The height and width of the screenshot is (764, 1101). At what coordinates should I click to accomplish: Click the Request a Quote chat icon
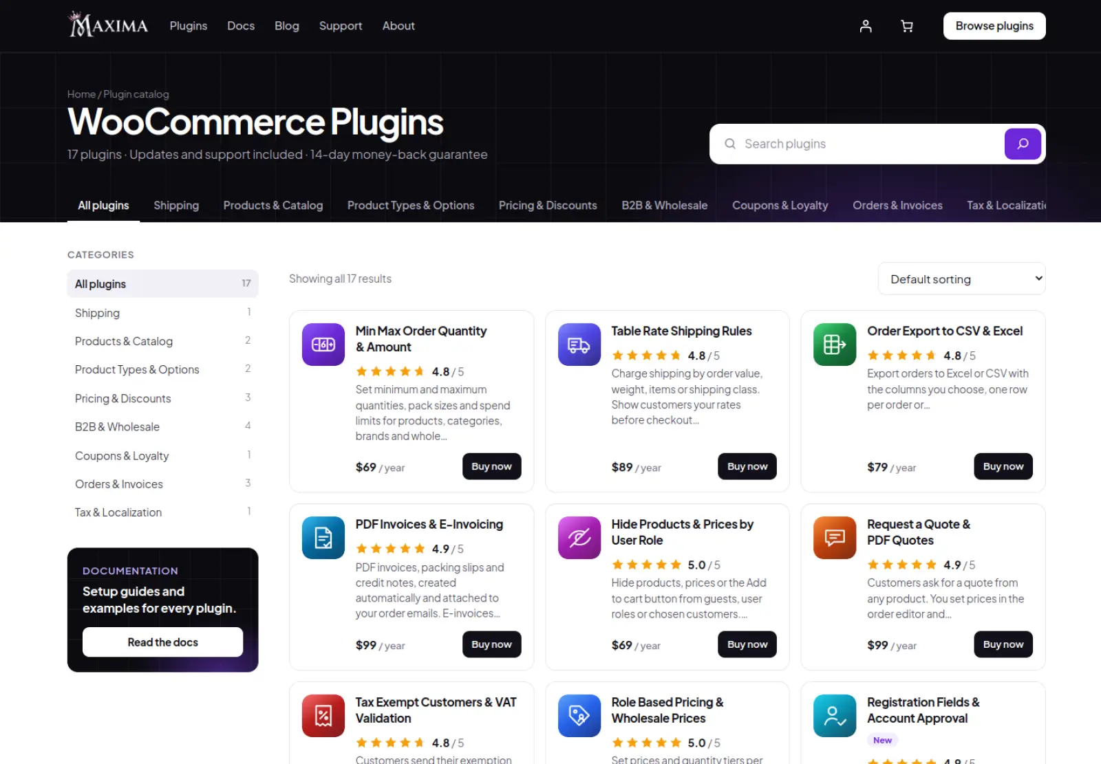point(835,538)
